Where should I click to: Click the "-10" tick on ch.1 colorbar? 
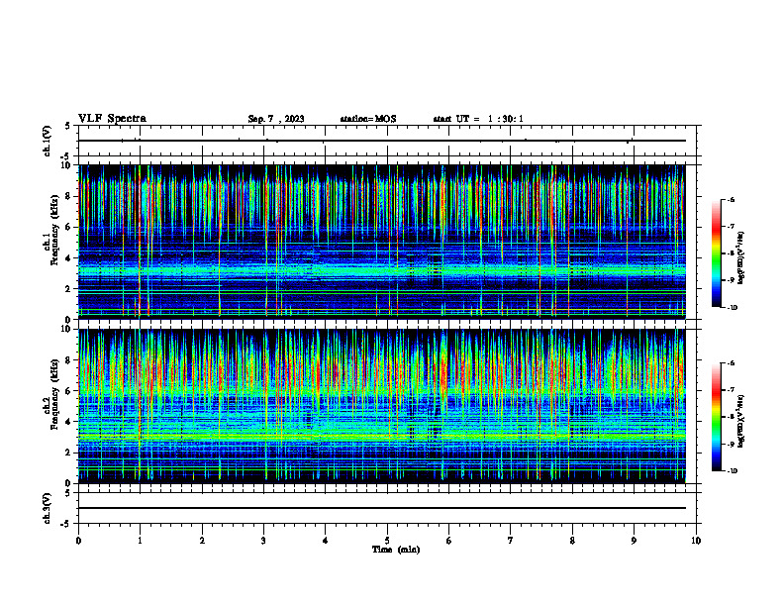point(732,307)
